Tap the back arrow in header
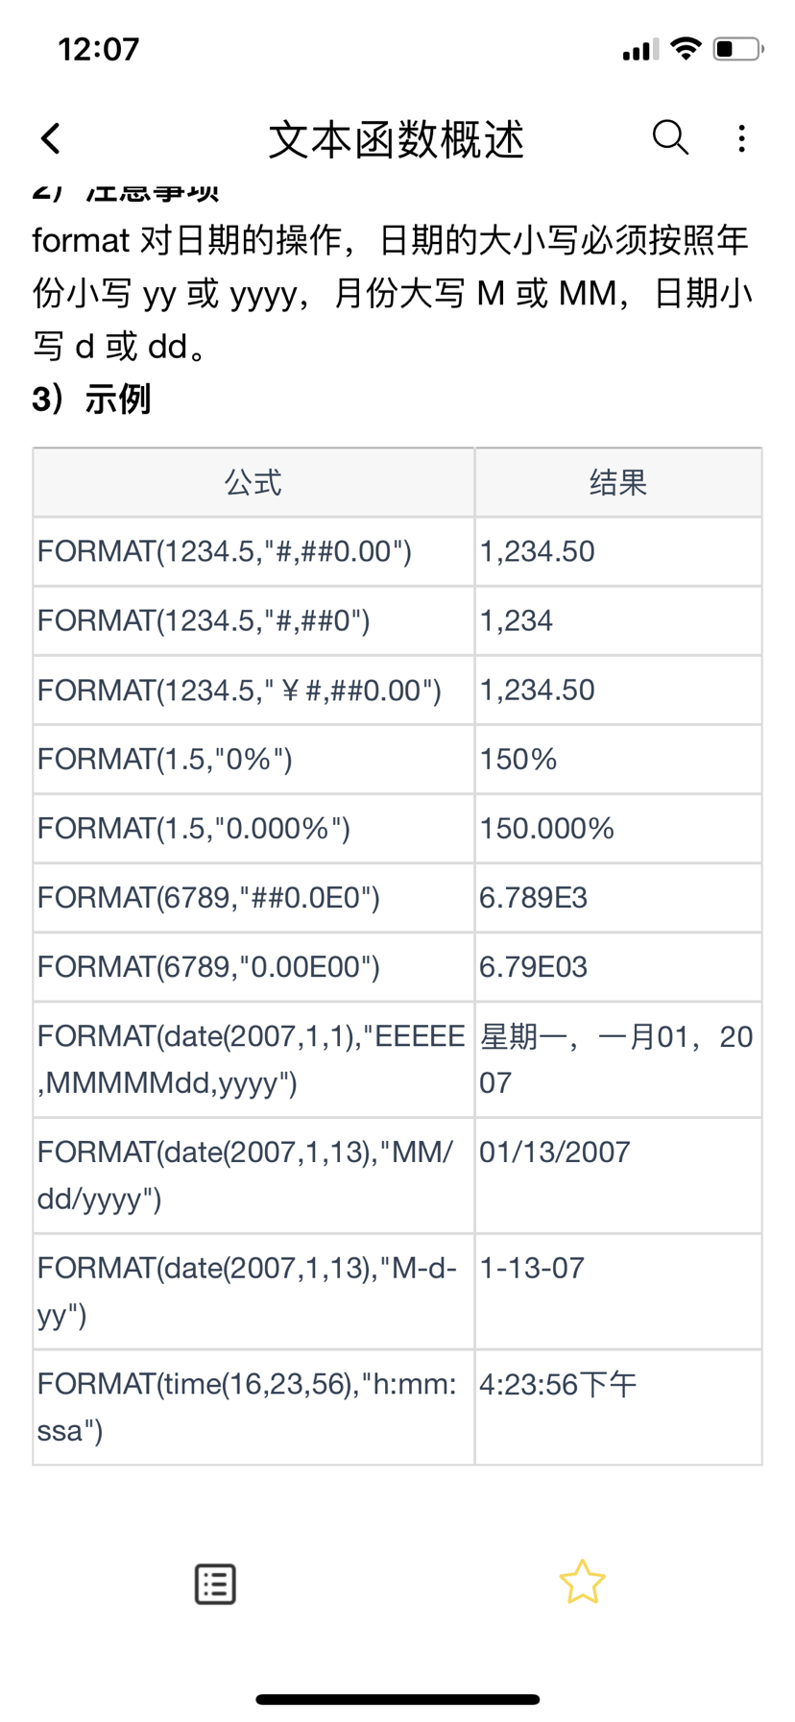The image size is (795, 1722). click(52, 138)
